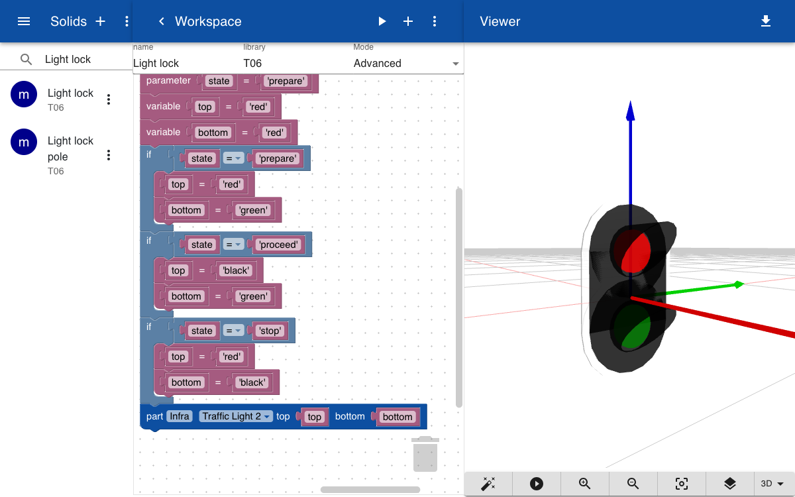Click the Workspace header title
795x497 pixels.
(x=208, y=21)
